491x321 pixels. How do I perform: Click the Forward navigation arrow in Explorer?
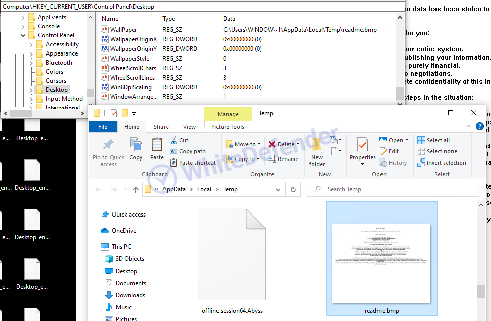tap(114, 189)
